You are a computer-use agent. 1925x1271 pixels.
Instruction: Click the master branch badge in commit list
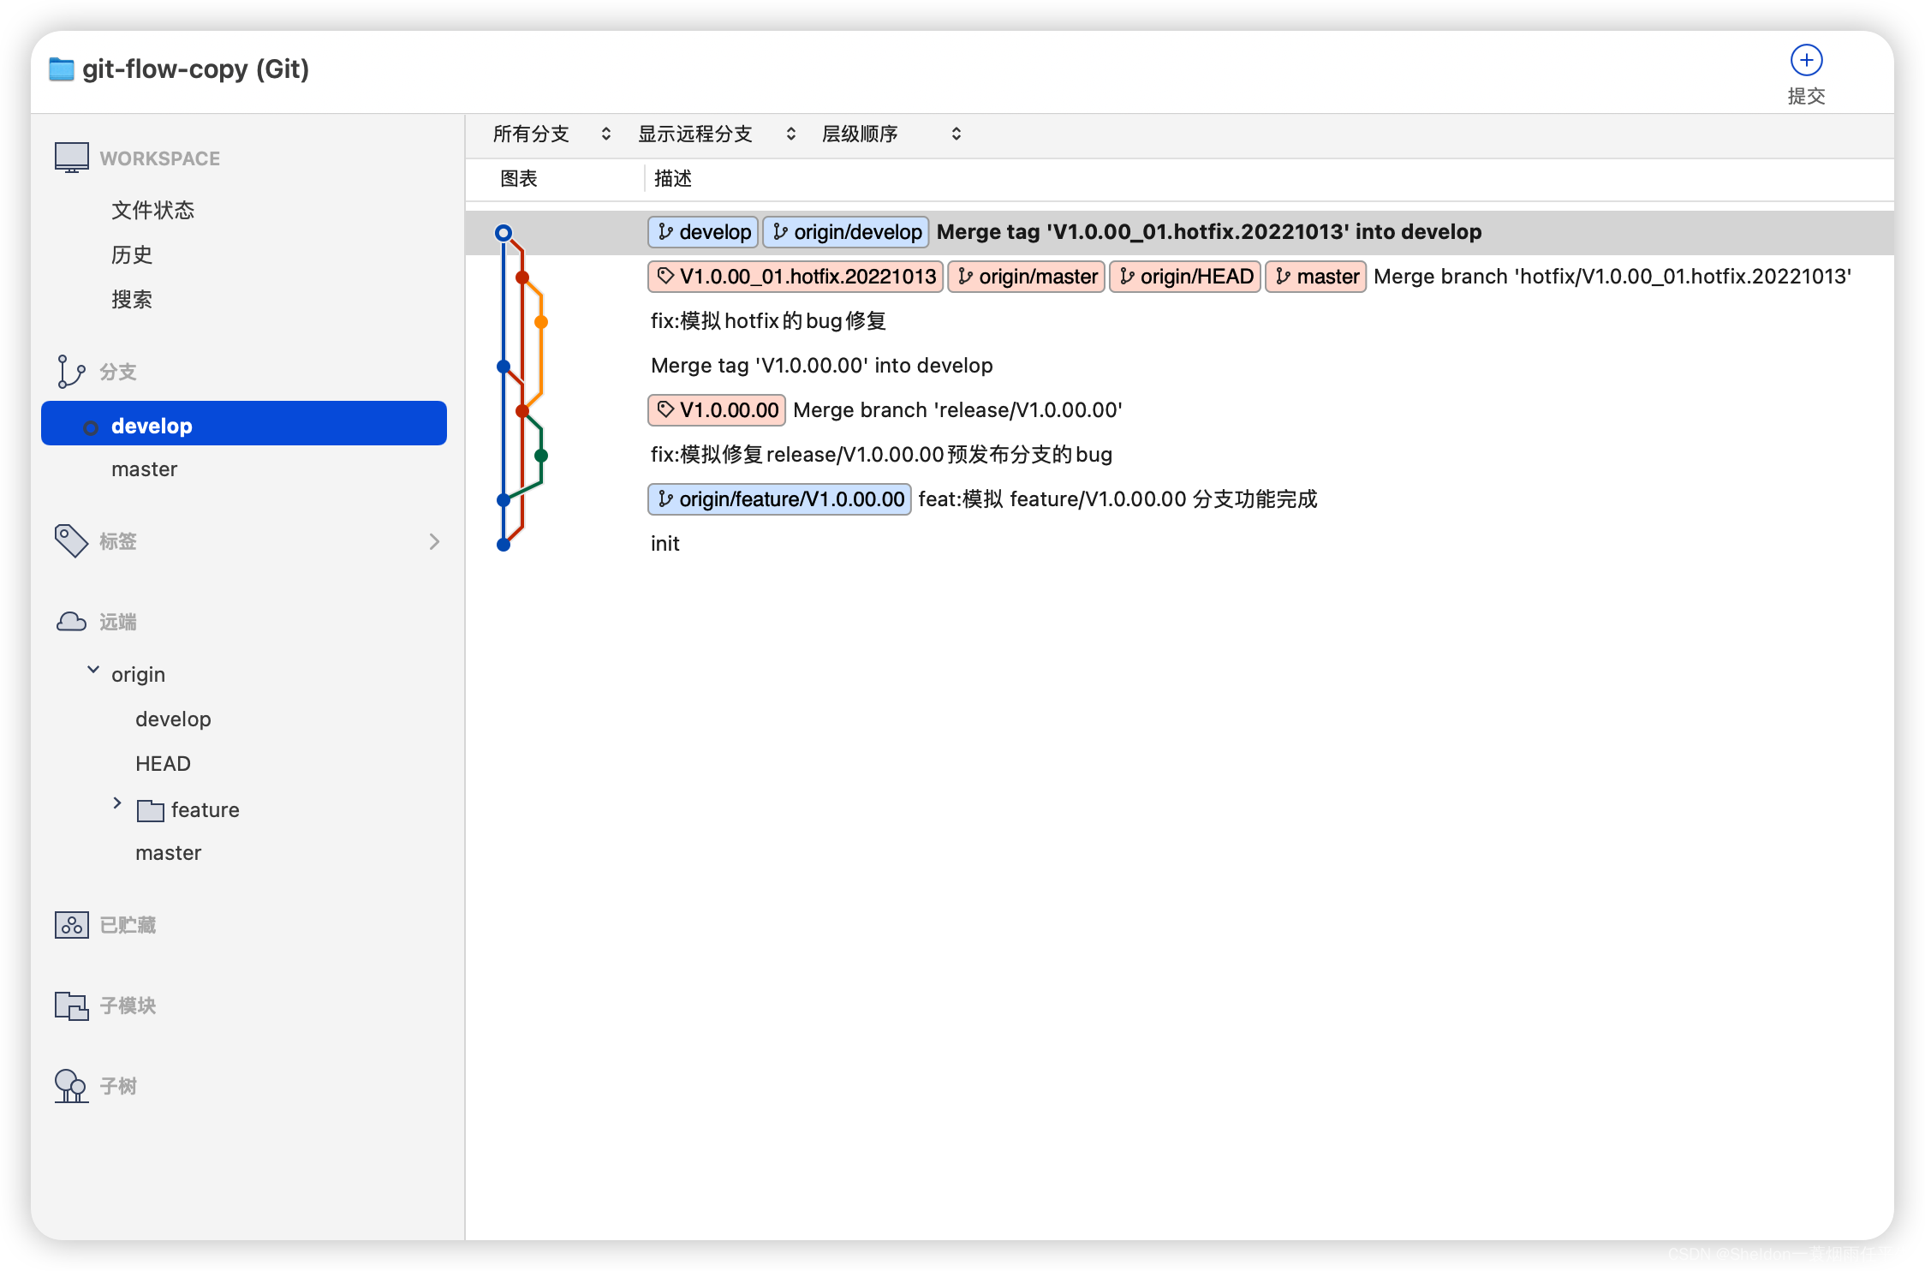coord(1316,277)
